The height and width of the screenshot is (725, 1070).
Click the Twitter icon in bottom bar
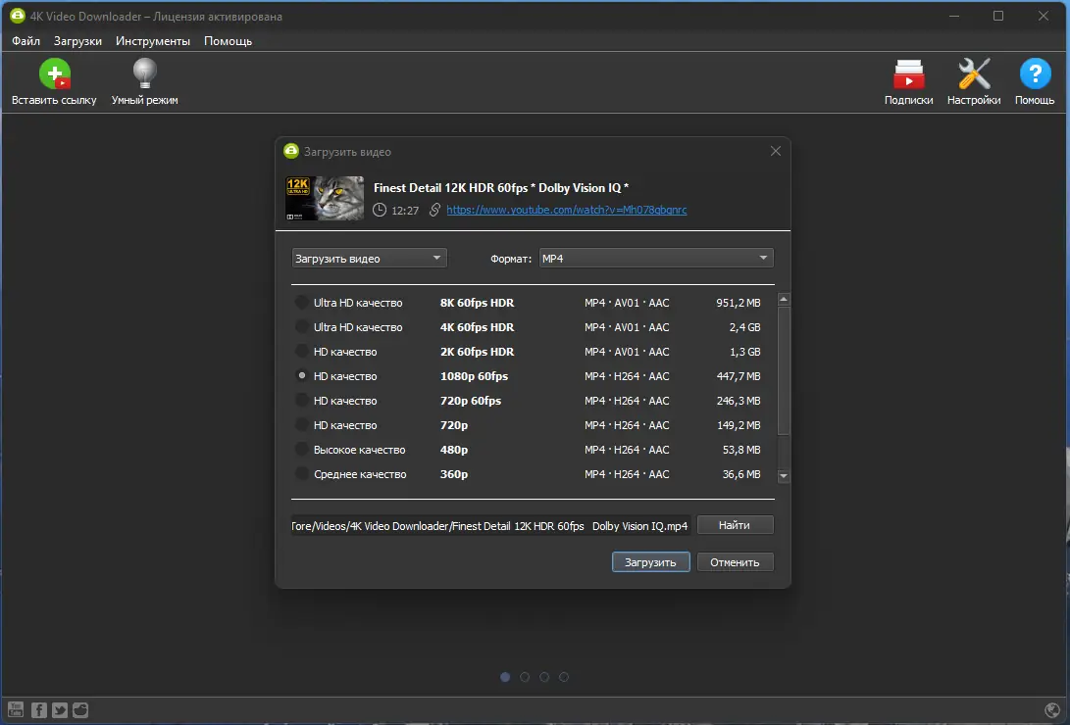(60, 709)
